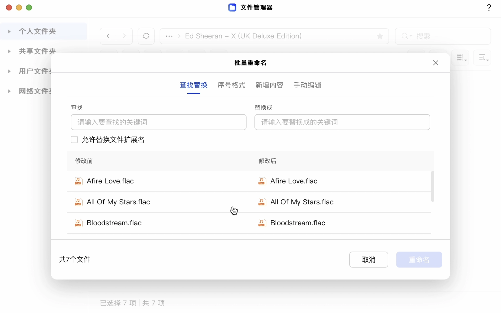The height and width of the screenshot is (313, 501).
Task: Click the path ellipsis breadcrumb icon
Action: click(169, 36)
